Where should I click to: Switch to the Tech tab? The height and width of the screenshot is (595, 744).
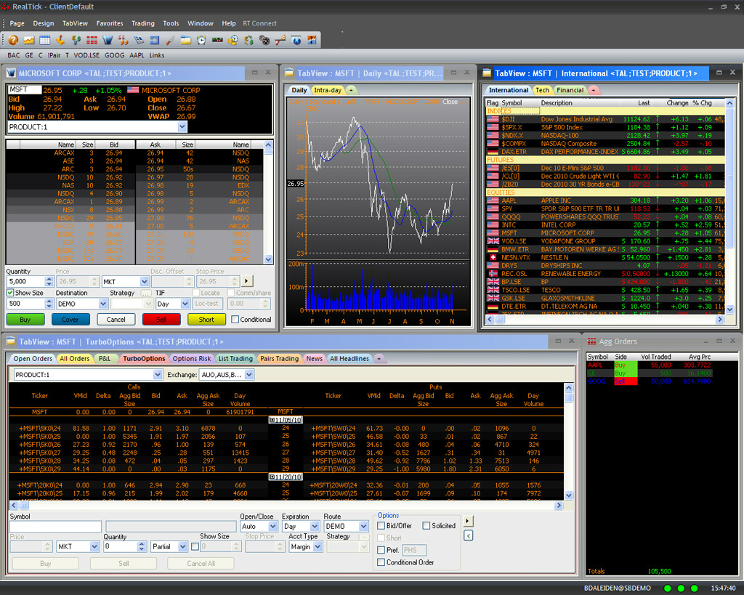(542, 90)
